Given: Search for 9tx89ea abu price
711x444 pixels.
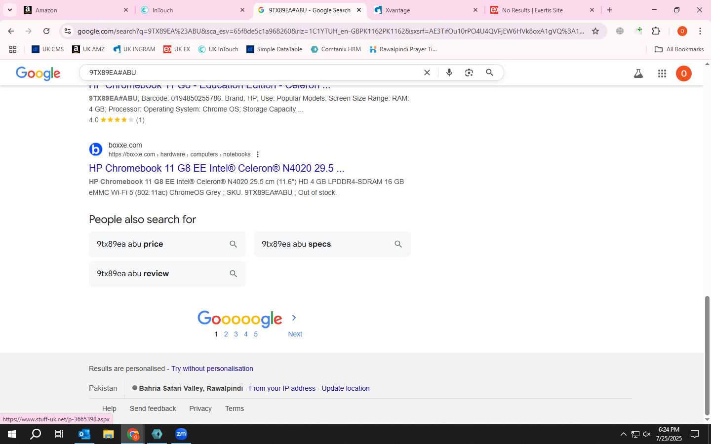Looking at the screenshot, I should coord(167,244).
